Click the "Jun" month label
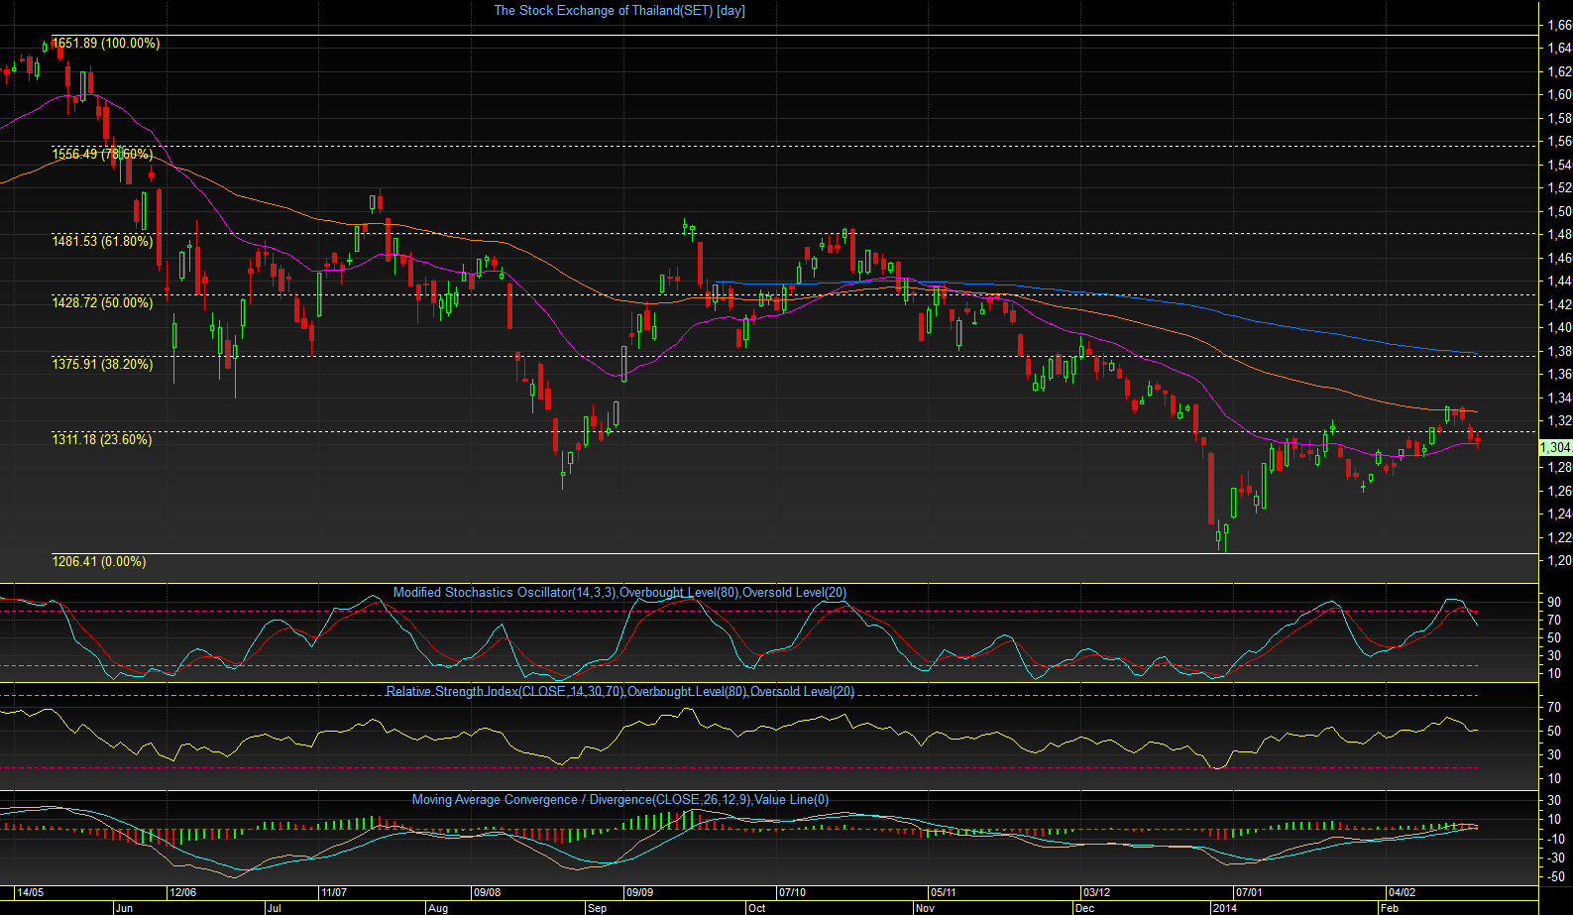 124,908
